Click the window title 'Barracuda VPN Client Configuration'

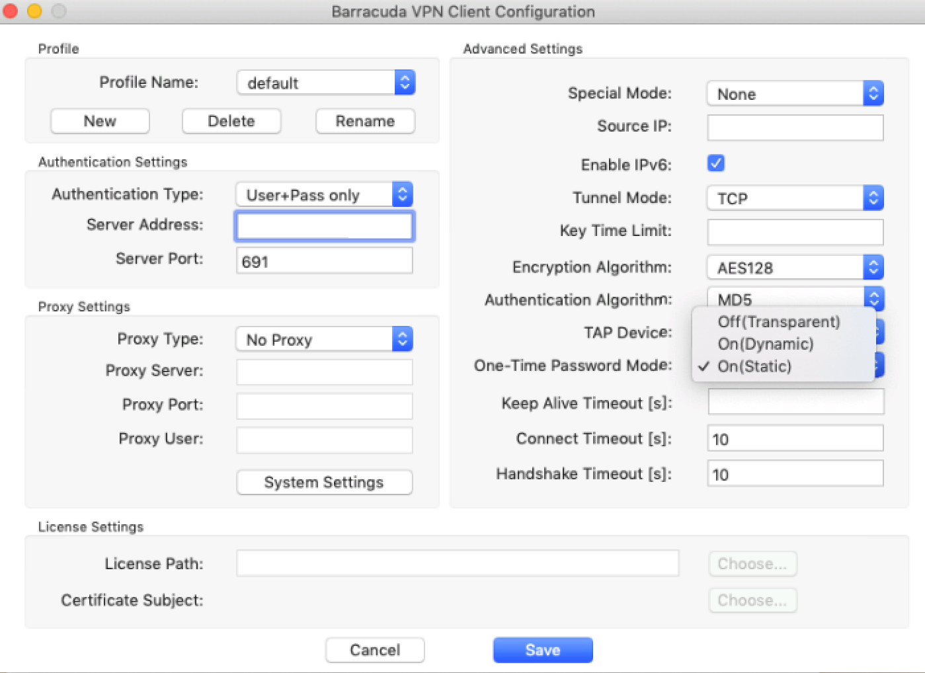click(x=463, y=12)
